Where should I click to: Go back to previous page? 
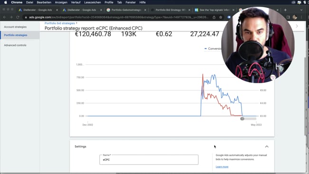coord(5,17)
